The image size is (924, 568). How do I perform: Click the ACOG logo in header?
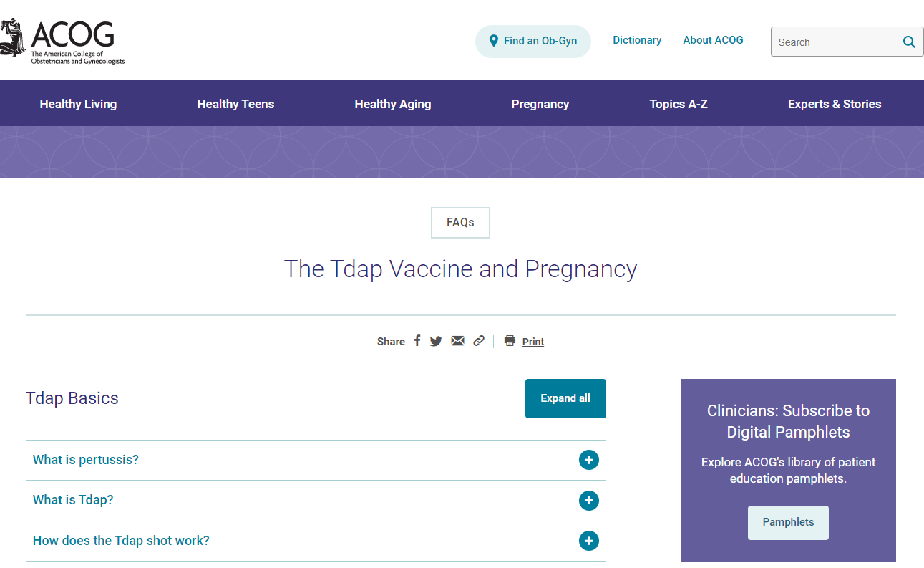(63, 42)
